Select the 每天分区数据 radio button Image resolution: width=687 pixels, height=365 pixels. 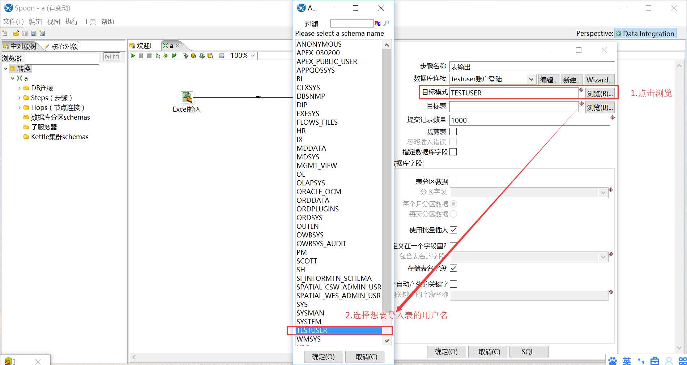coord(453,214)
